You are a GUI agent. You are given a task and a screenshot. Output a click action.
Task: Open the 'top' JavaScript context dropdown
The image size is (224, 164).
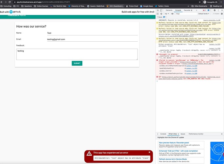click(x=167, y=14)
